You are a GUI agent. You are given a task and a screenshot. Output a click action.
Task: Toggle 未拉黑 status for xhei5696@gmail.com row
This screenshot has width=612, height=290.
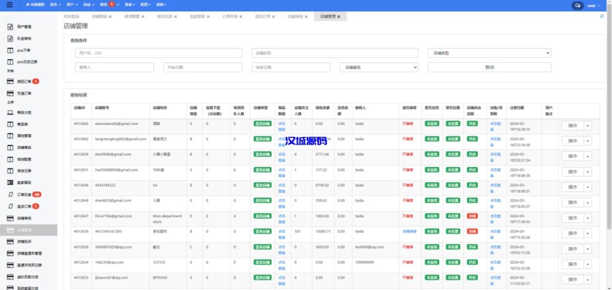pos(452,154)
